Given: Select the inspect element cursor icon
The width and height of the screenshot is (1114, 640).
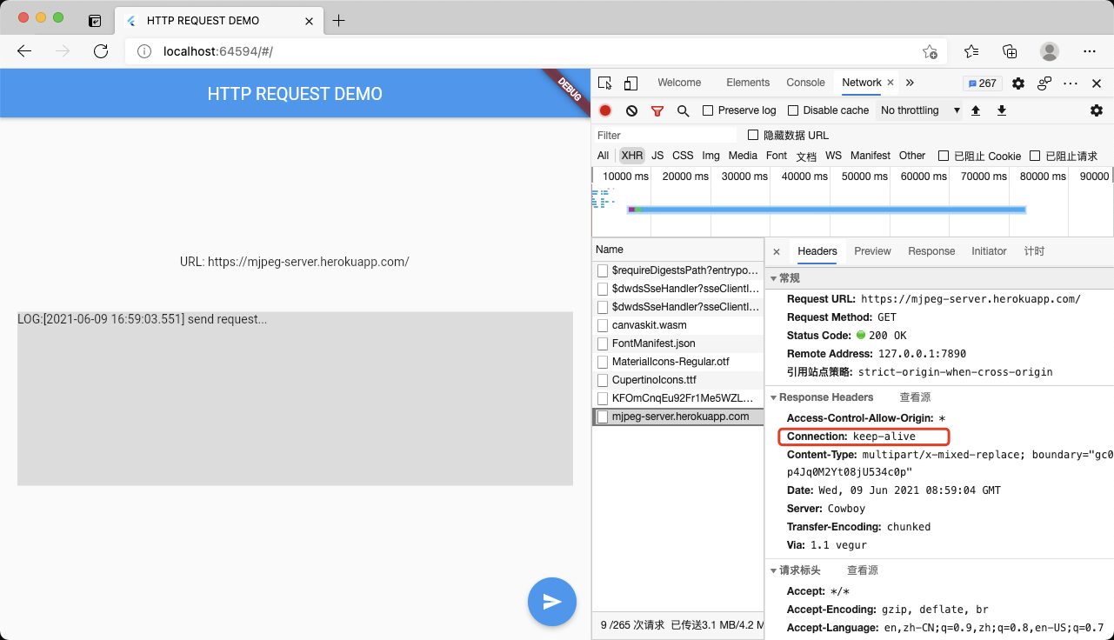Looking at the screenshot, I should point(604,82).
